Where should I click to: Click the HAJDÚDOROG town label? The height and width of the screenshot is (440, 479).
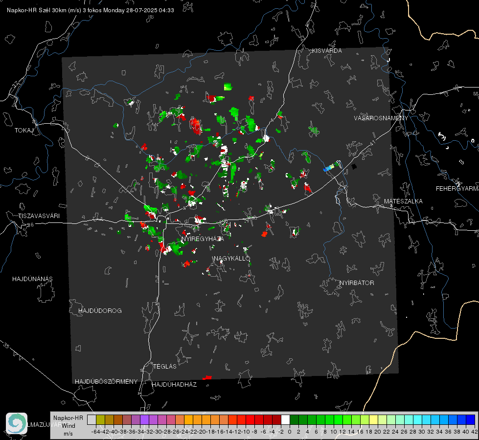tap(100, 311)
